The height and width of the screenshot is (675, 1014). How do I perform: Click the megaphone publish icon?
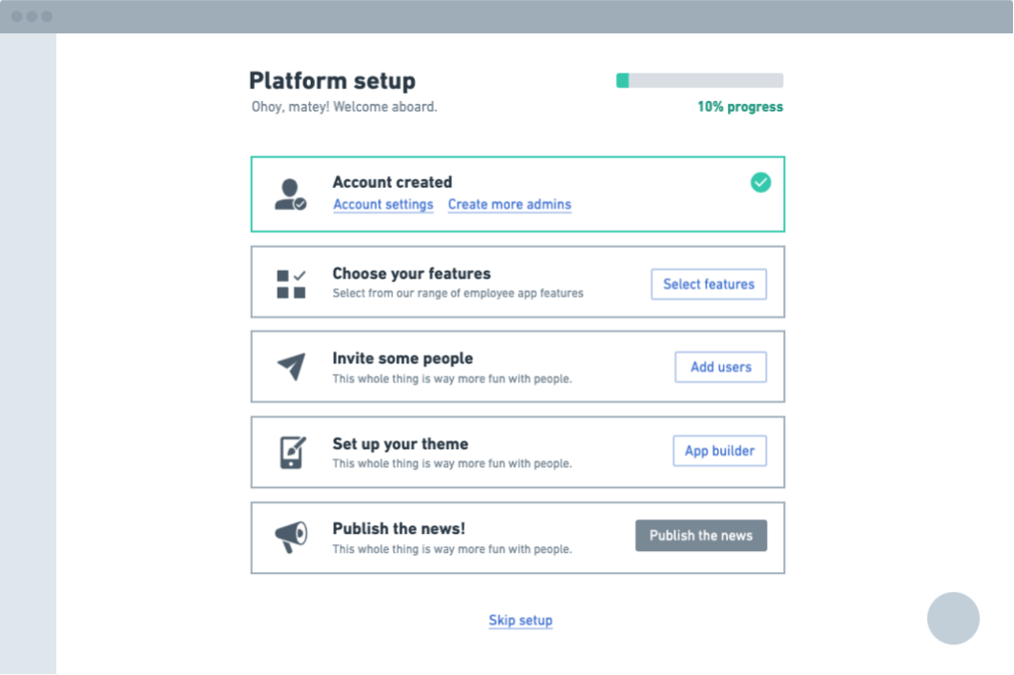291,537
